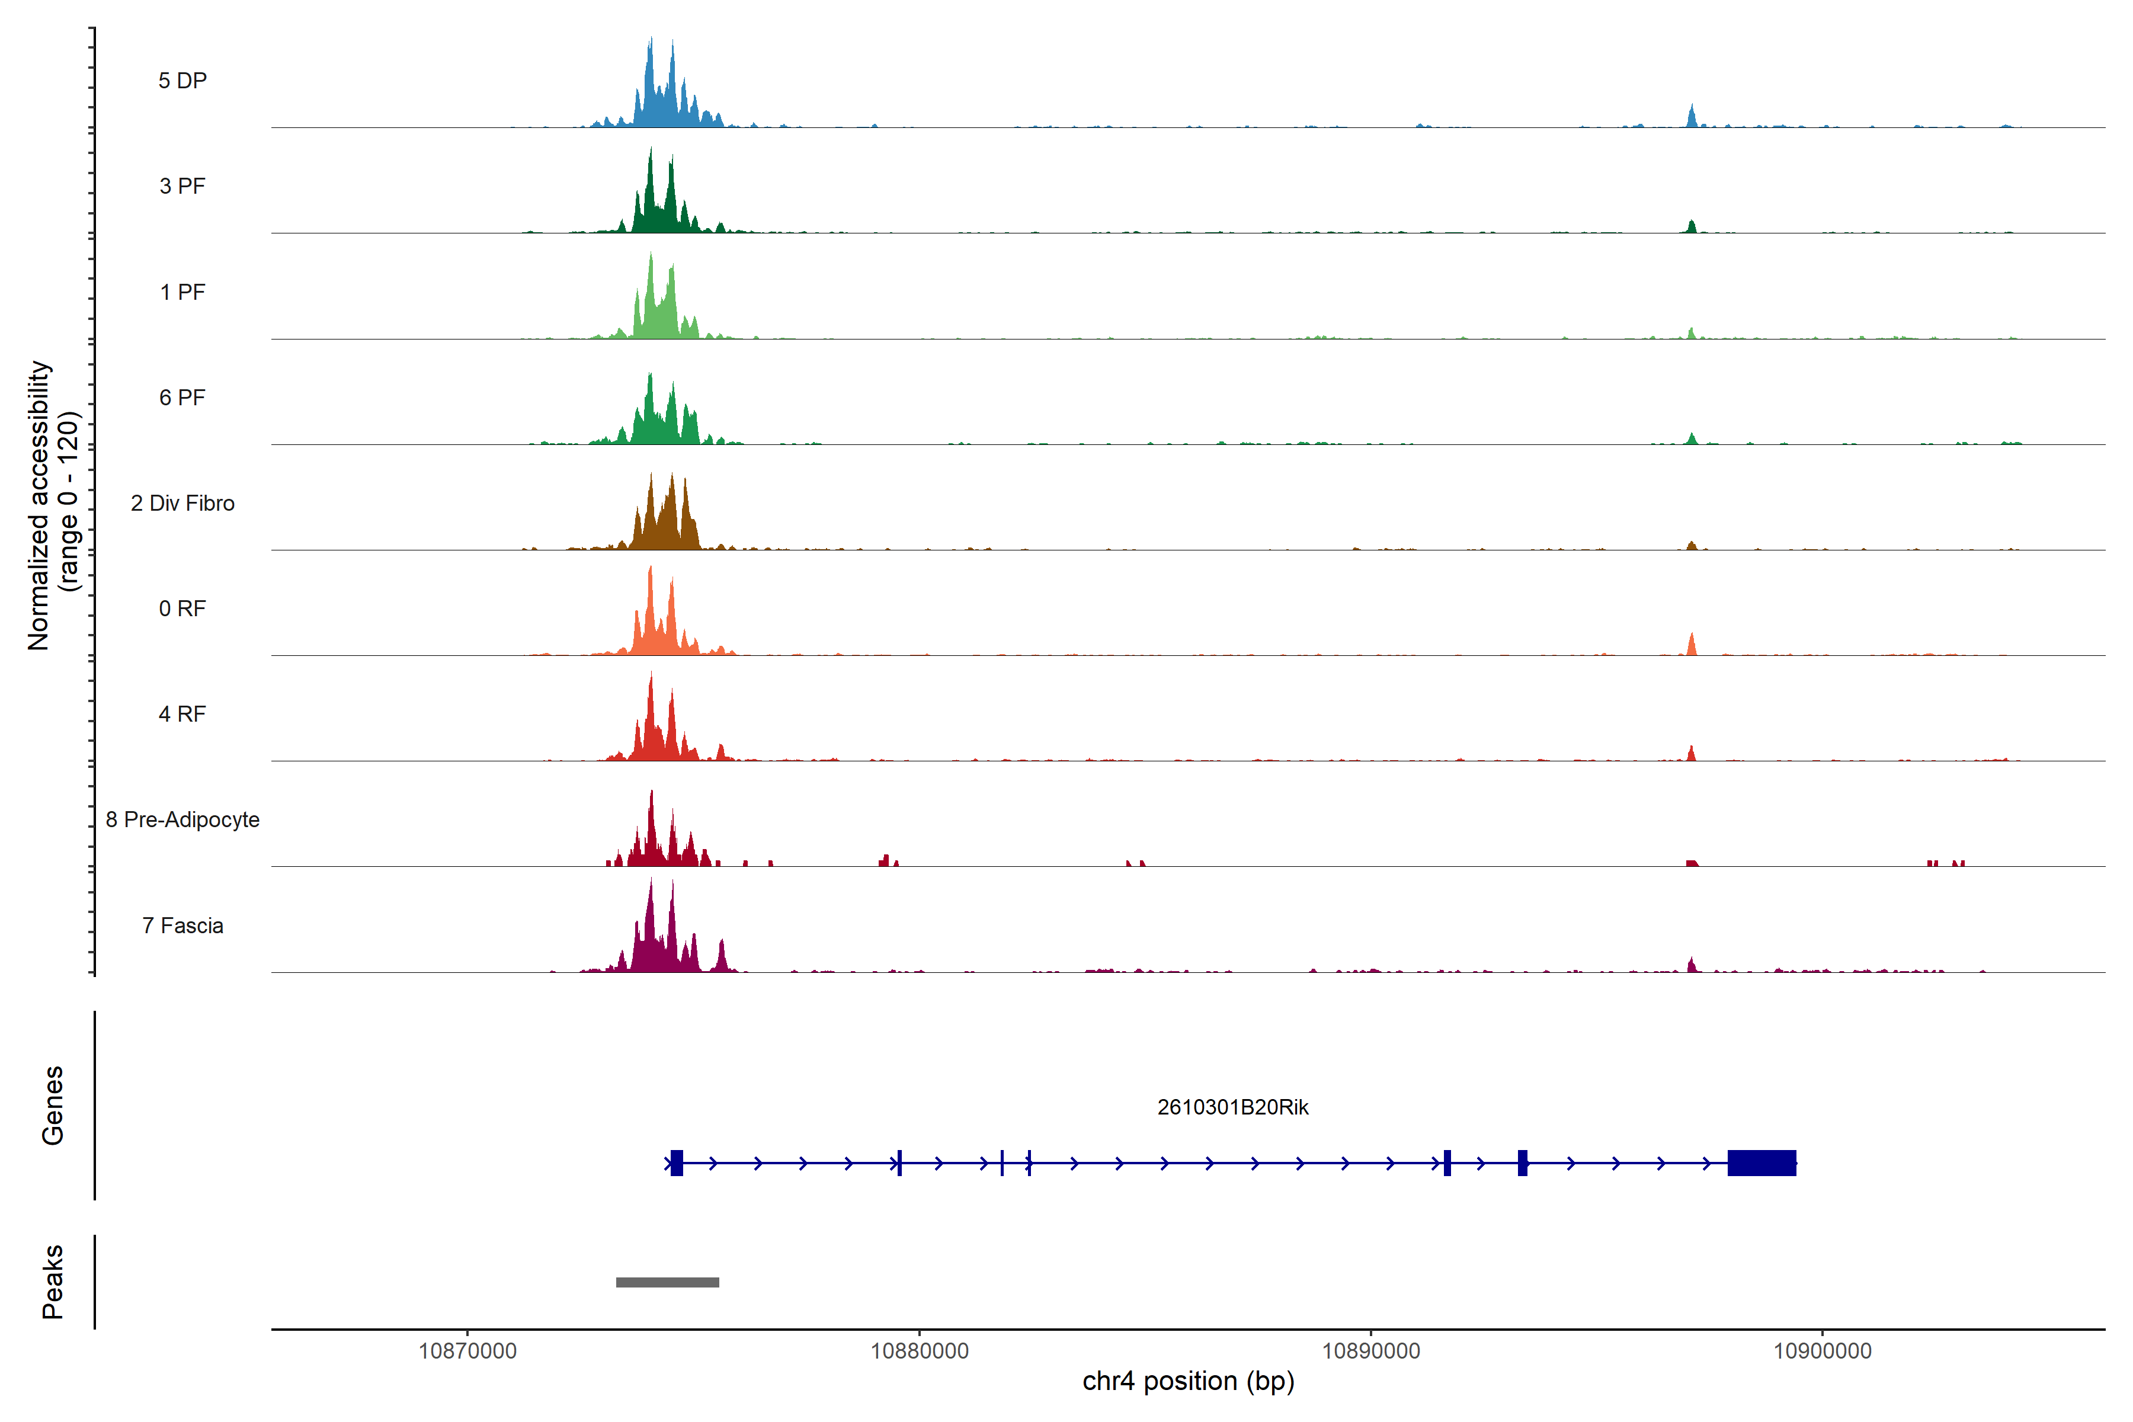Click the first exon of 2610301B20Rik
The width and height of the screenshot is (2133, 1422).
point(677,1162)
